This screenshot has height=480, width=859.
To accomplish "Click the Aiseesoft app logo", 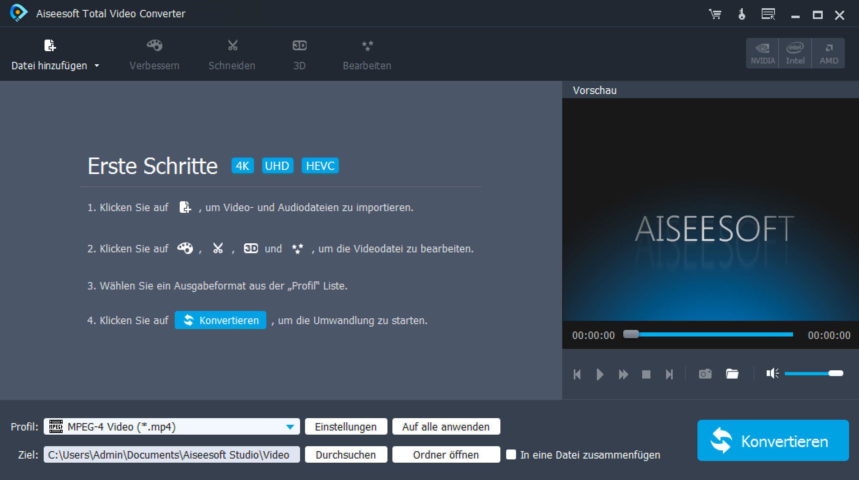I will 19,13.
